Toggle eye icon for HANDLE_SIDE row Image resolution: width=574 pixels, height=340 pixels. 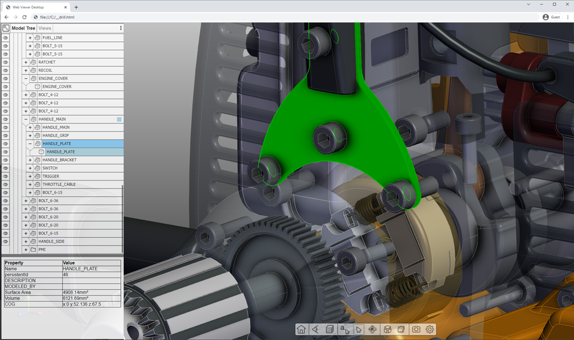pyautogui.click(x=6, y=242)
